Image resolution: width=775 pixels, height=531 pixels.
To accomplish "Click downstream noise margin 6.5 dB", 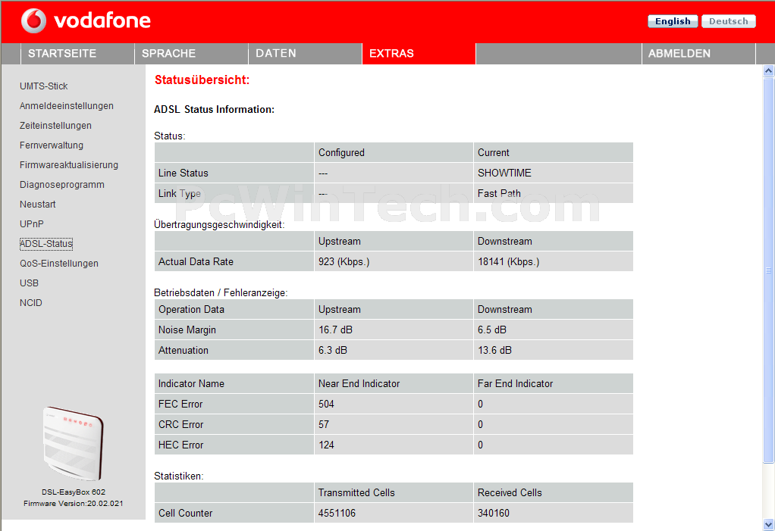I will tap(492, 330).
